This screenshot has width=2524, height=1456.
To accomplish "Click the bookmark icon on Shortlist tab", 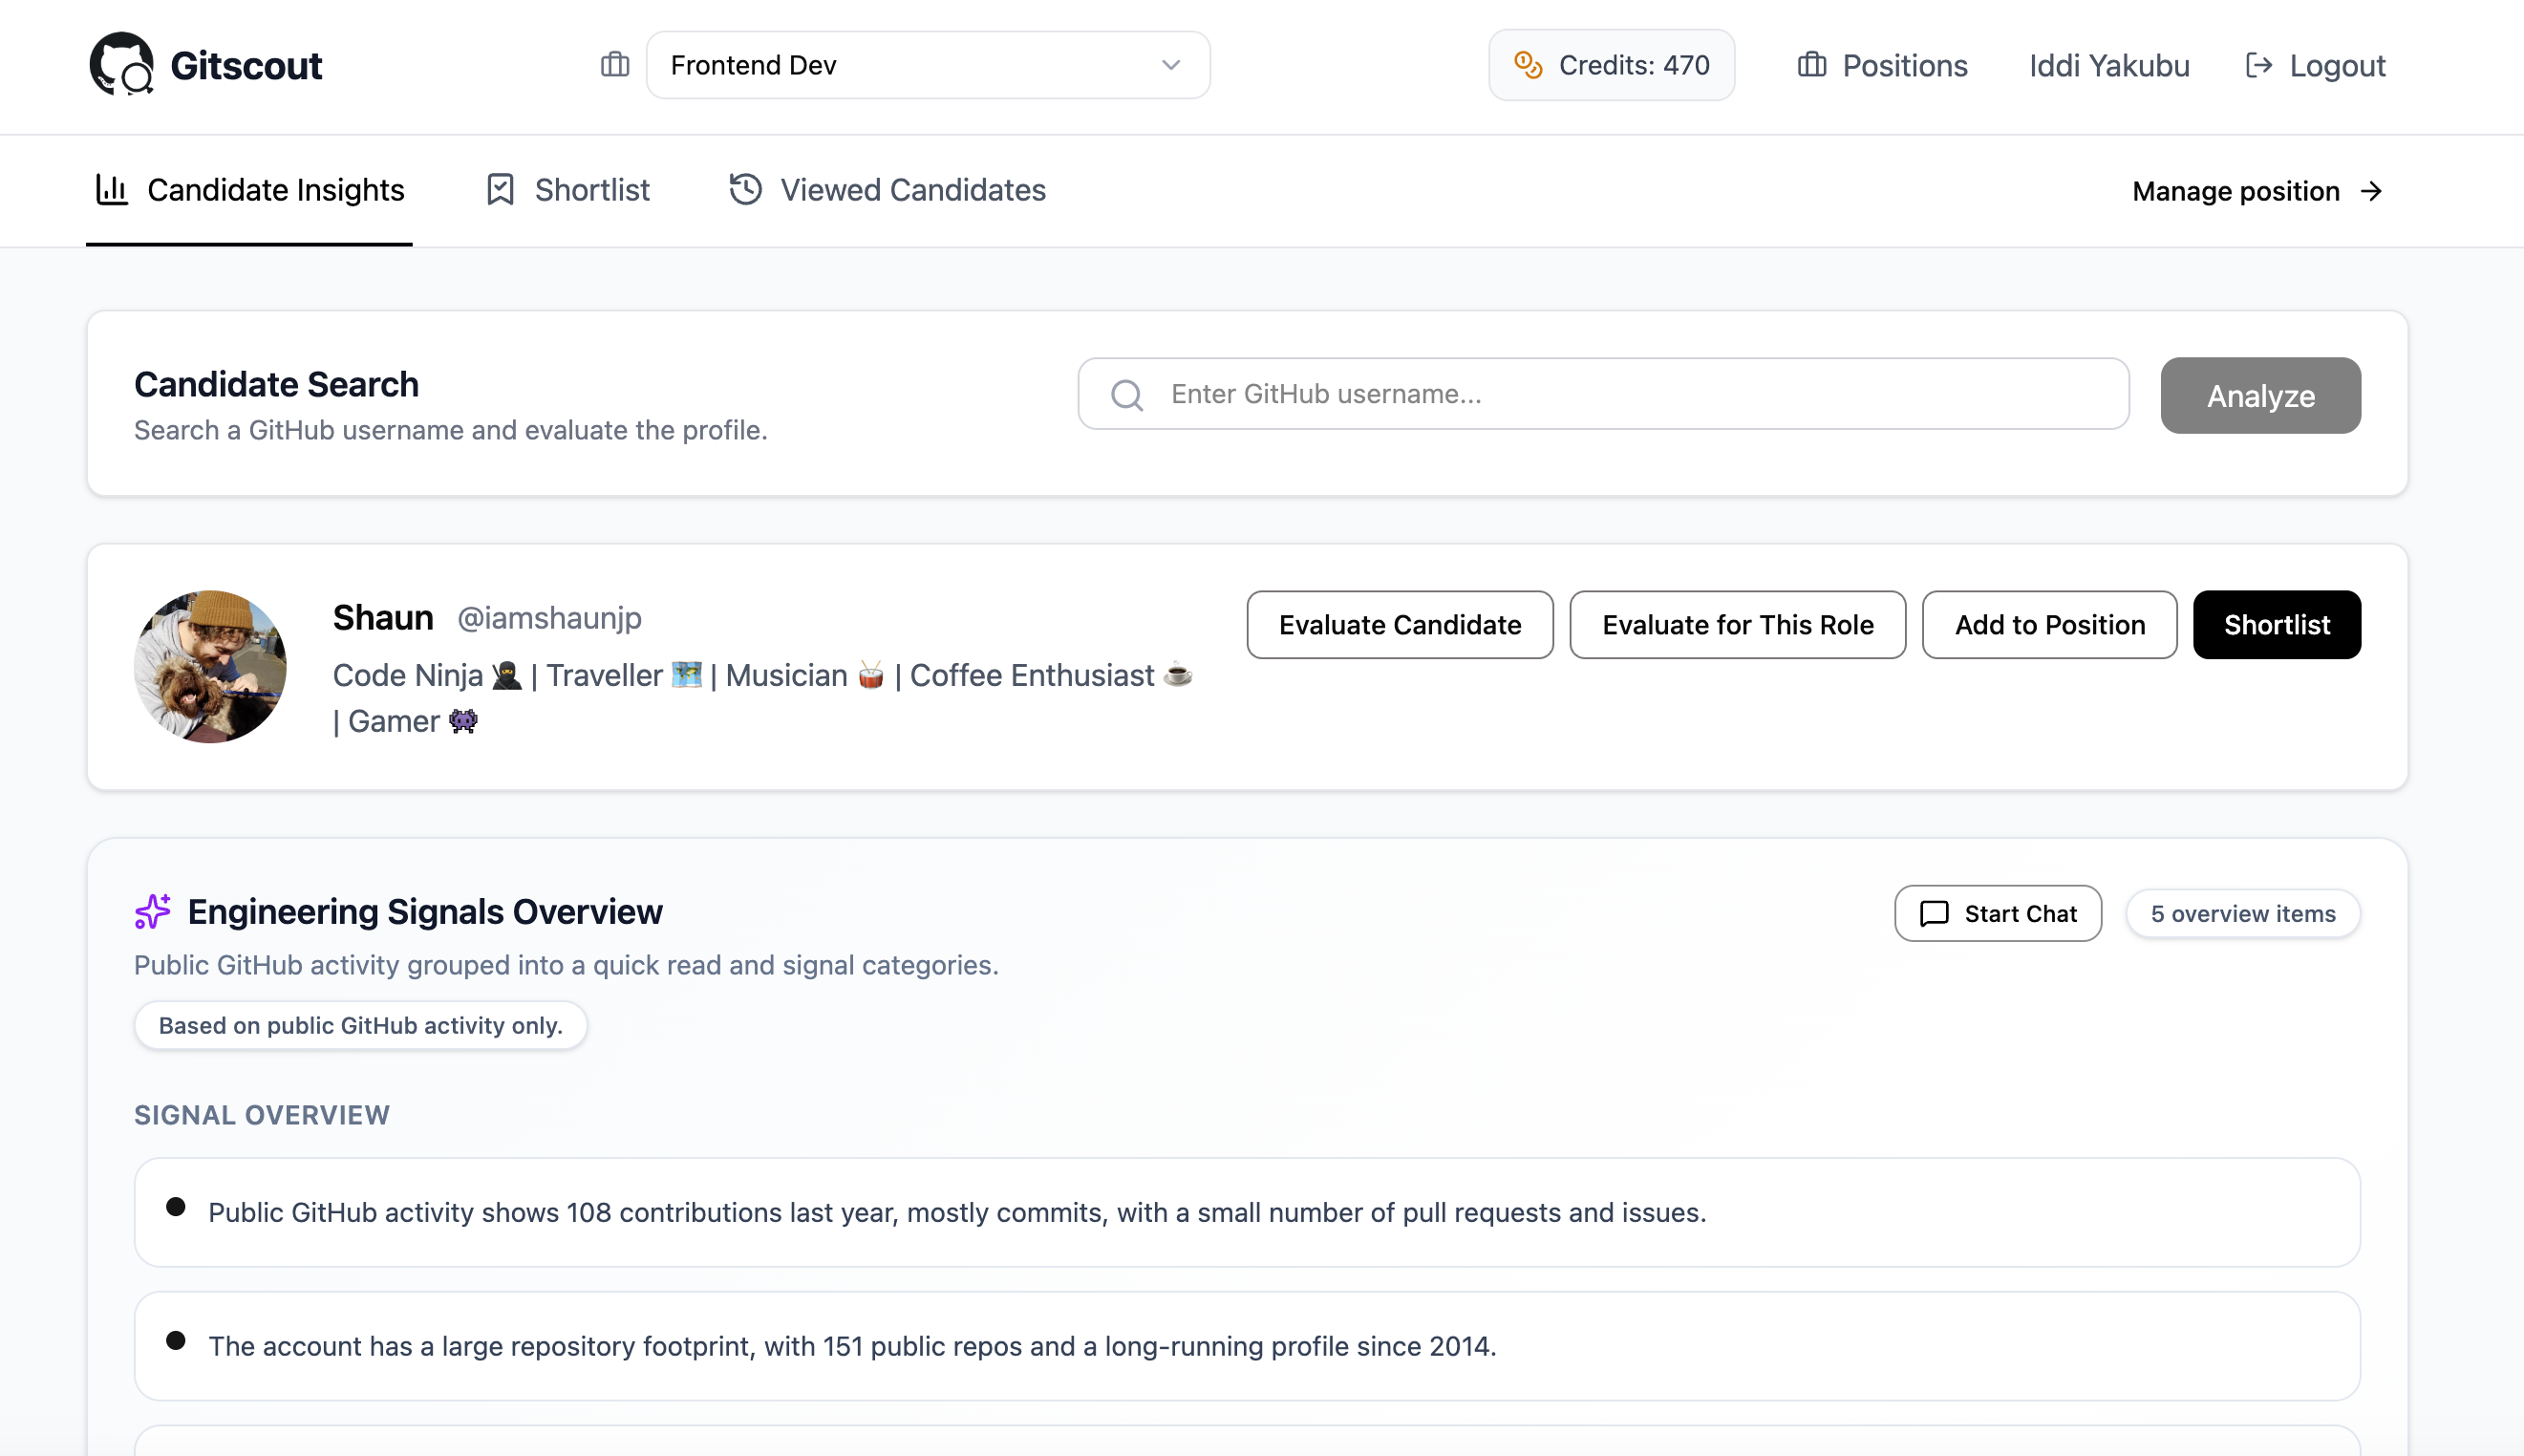I will (500, 189).
